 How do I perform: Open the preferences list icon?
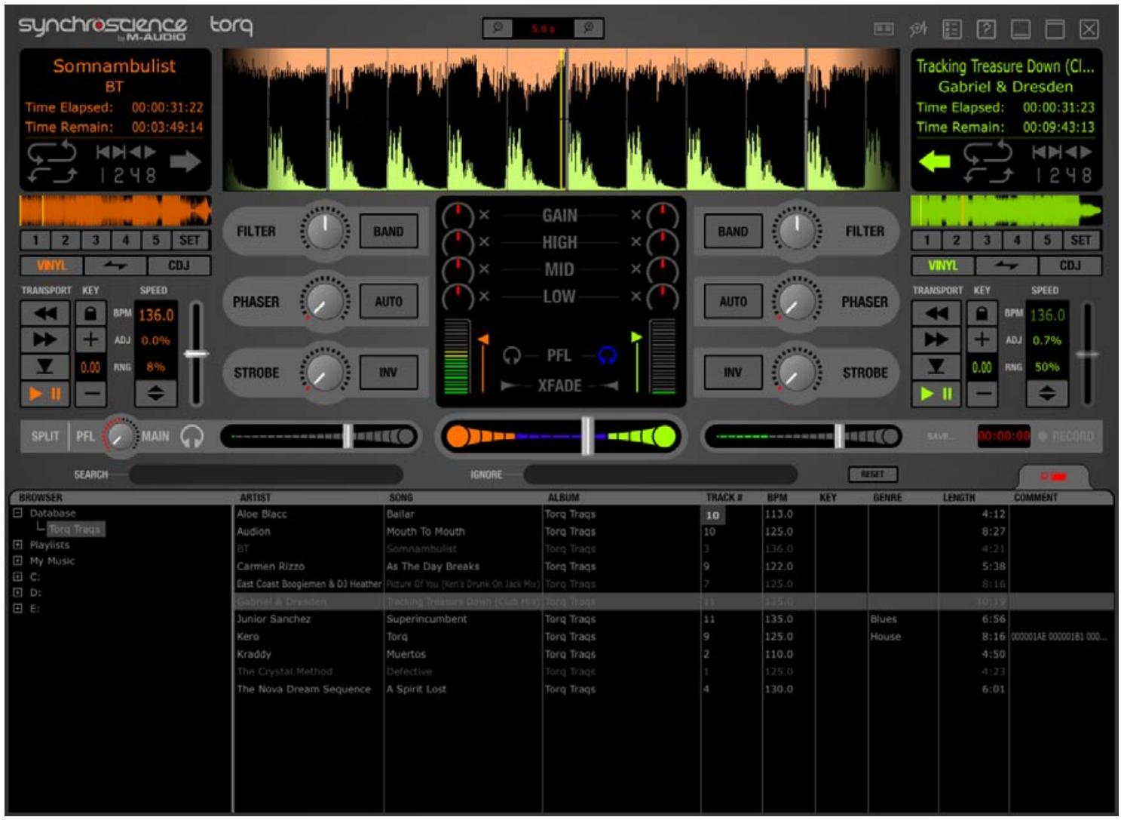(951, 29)
